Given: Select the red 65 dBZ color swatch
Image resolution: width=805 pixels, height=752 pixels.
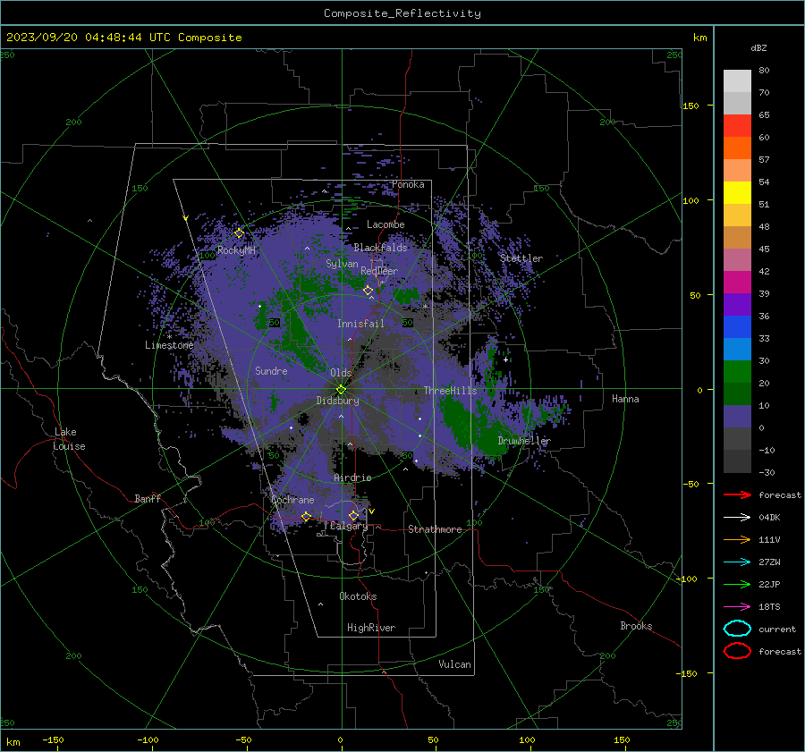Looking at the screenshot, I should (737, 125).
